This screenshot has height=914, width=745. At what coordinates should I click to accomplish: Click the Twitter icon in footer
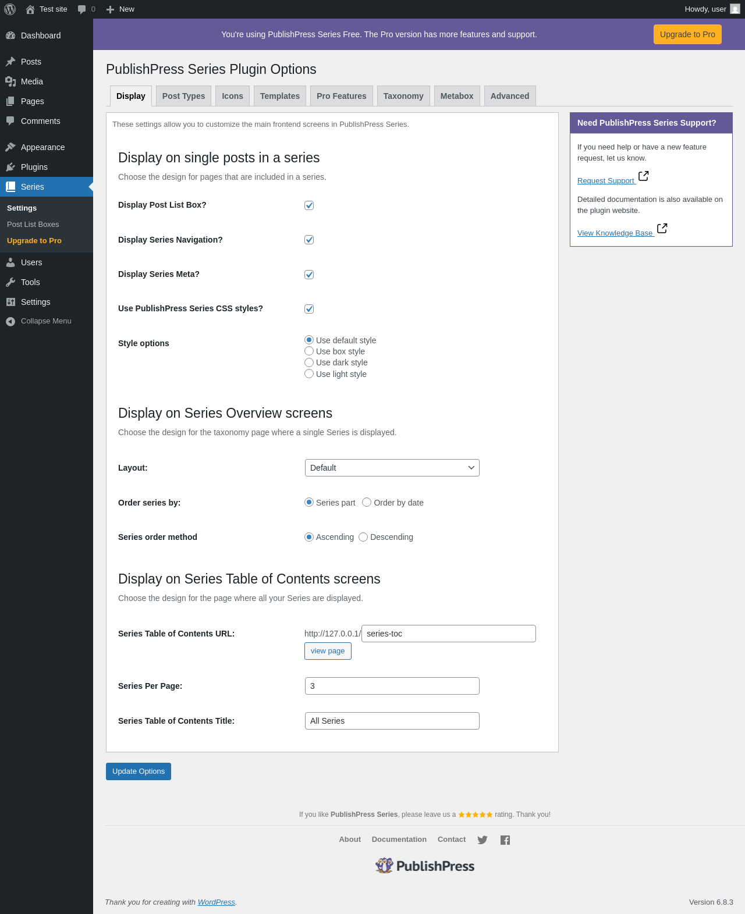click(x=483, y=840)
